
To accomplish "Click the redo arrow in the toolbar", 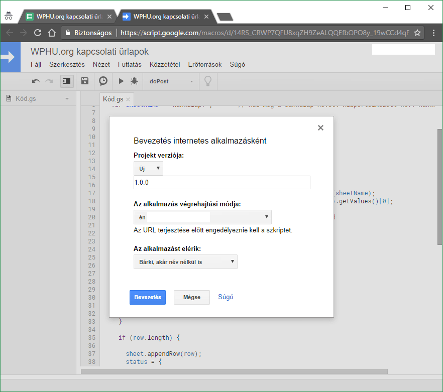I will pyautogui.click(x=49, y=81).
